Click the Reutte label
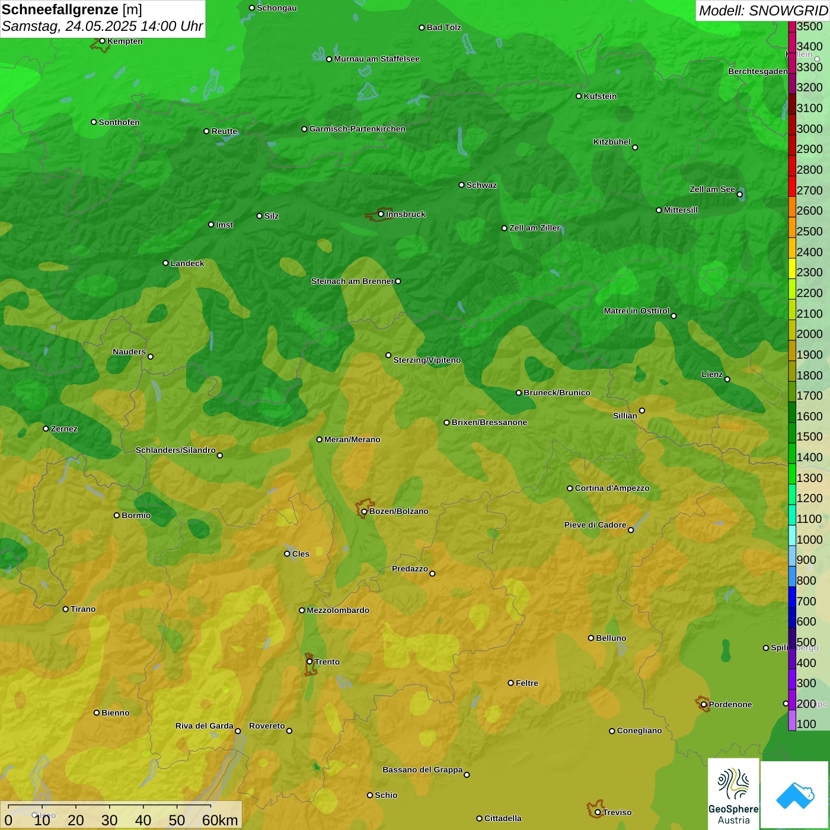830x830 pixels. click(x=225, y=131)
